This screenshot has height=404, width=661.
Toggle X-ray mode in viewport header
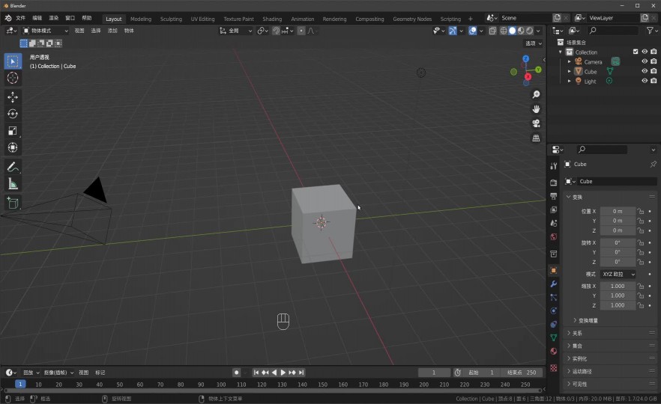point(492,31)
